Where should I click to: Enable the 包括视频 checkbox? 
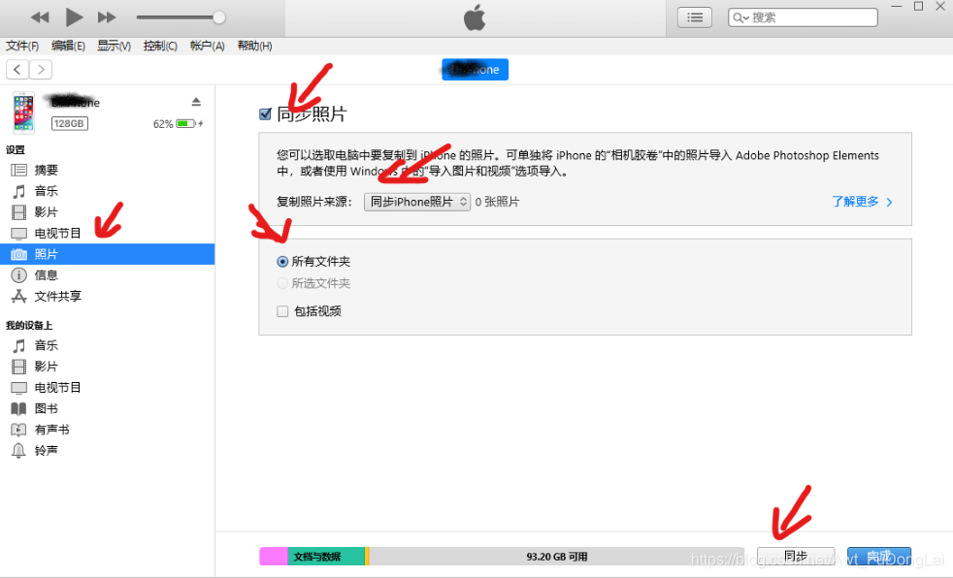pos(282,311)
